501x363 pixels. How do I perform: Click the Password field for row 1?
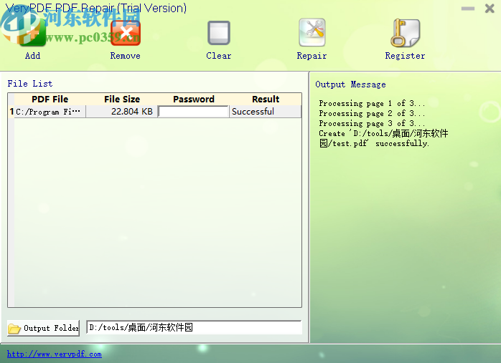coord(193,112)
